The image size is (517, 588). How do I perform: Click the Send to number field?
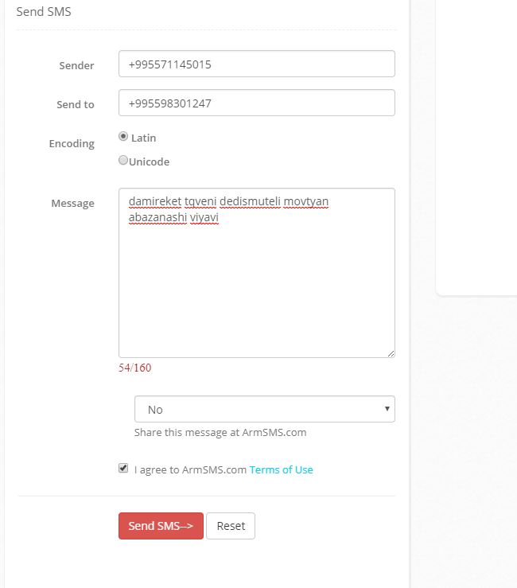256,103
